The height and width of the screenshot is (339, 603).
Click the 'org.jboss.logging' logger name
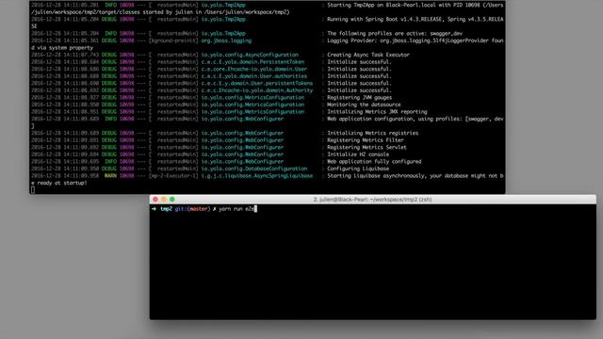(226, 40)
